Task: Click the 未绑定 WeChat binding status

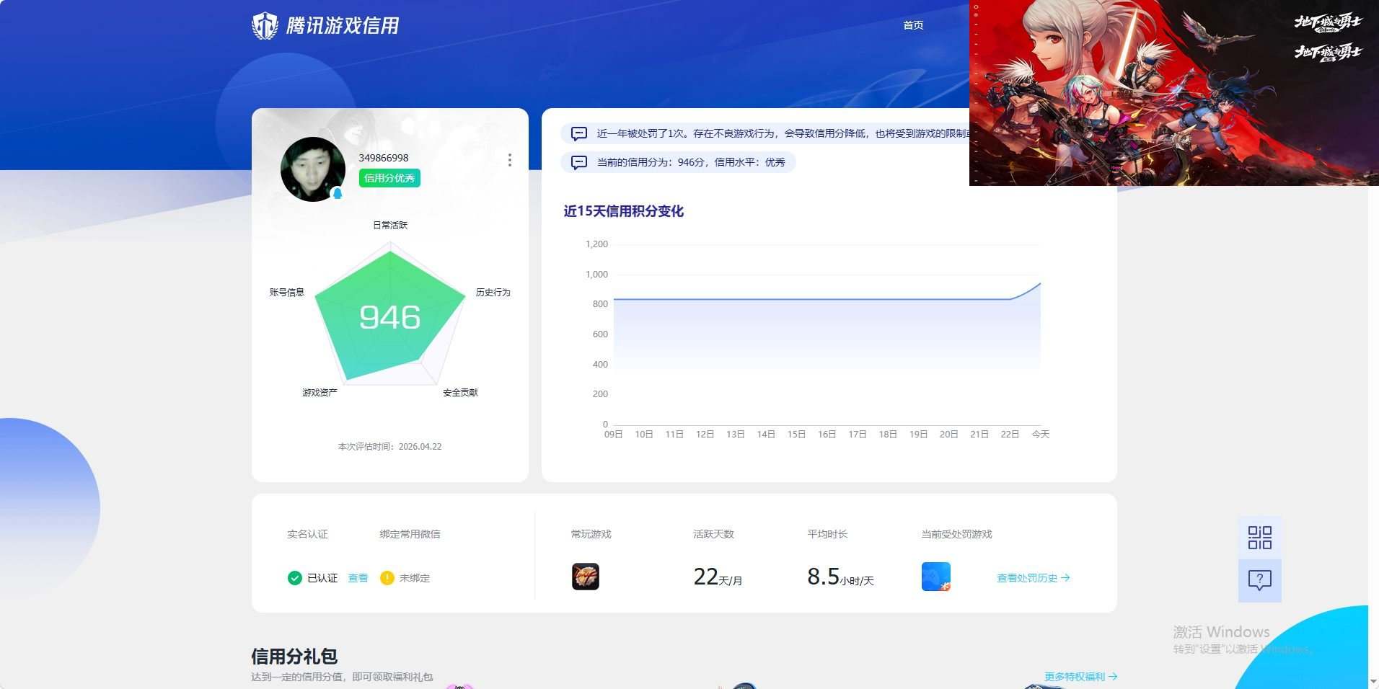Action: pyautogui.click(x=415, y=578)
